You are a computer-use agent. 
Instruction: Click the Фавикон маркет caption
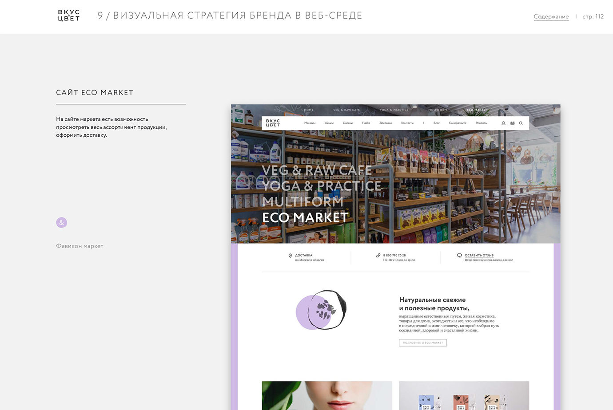coord(80,246)
